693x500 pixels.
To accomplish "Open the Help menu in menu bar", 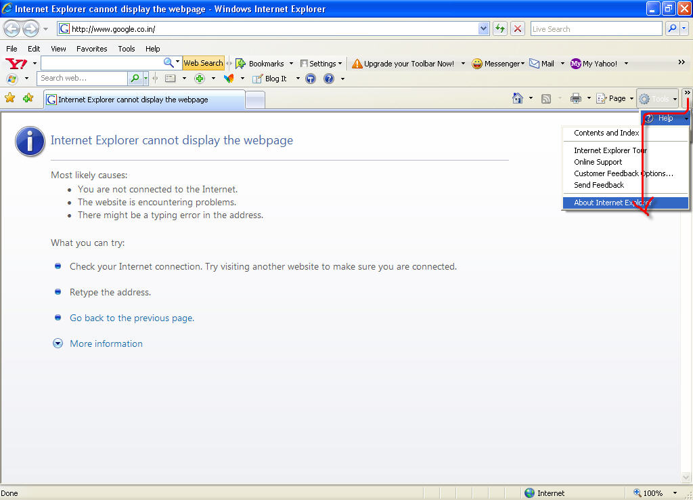I will click(x=152, y=49).
